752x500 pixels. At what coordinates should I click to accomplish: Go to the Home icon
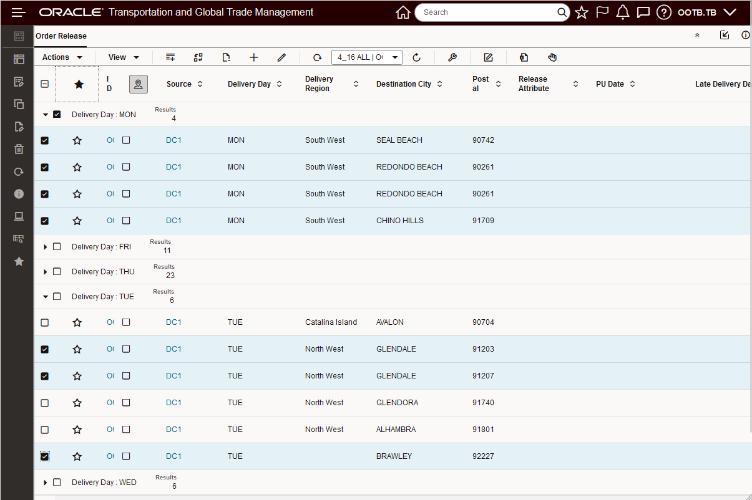point(403,12)
